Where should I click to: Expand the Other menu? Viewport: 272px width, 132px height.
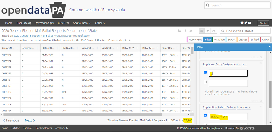[100, 23]
